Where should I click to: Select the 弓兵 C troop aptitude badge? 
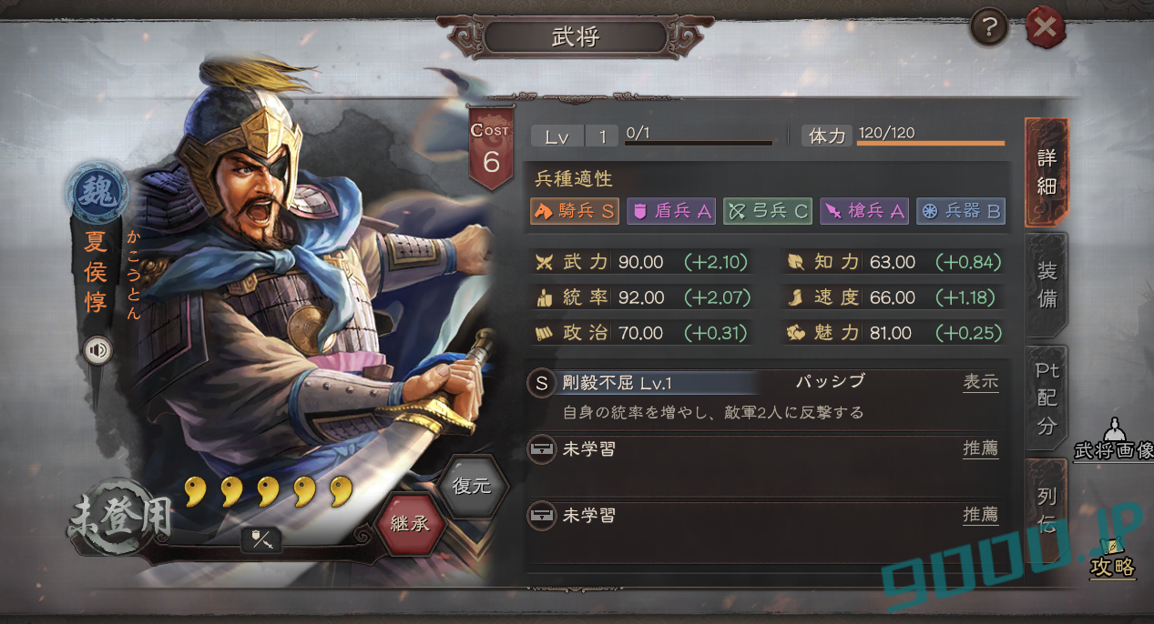[767, 212]
